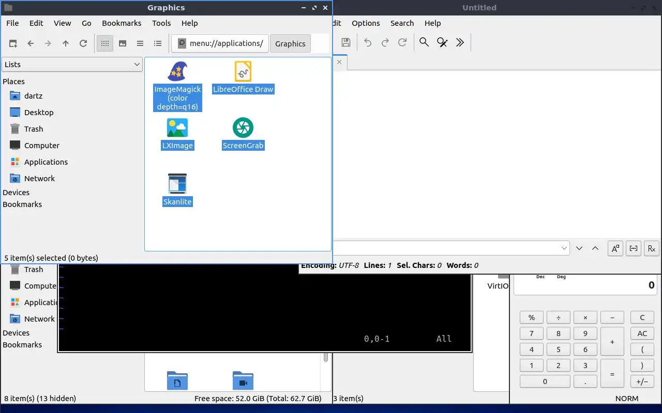Reload the Graphics folder view
This screenshot has width=662, height=413.
tap(83, 43)
